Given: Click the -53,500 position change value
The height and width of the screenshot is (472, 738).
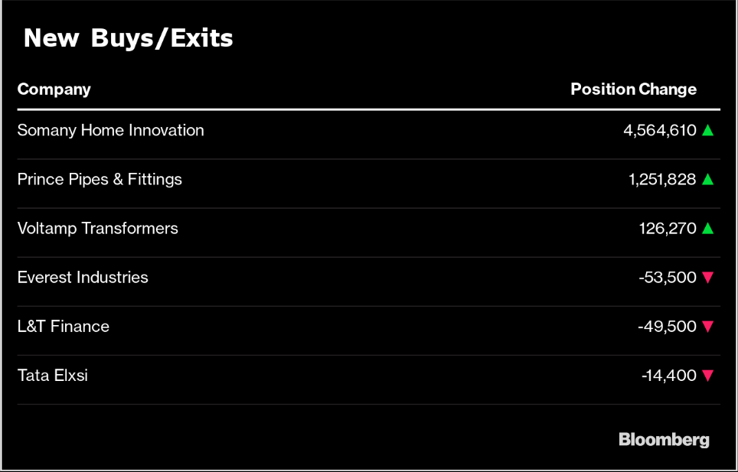Looking at the screenshot, I should coord(667,277).
